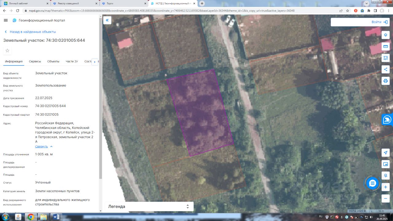The height and width of the screenshot is (221, 393).
Task: Open the browser extensions puzzle menu
Action: 369,10
